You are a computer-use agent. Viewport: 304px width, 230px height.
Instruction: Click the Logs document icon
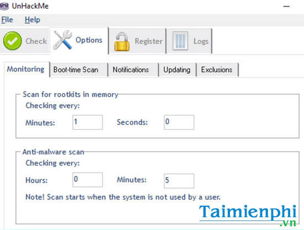coord(180,41)
